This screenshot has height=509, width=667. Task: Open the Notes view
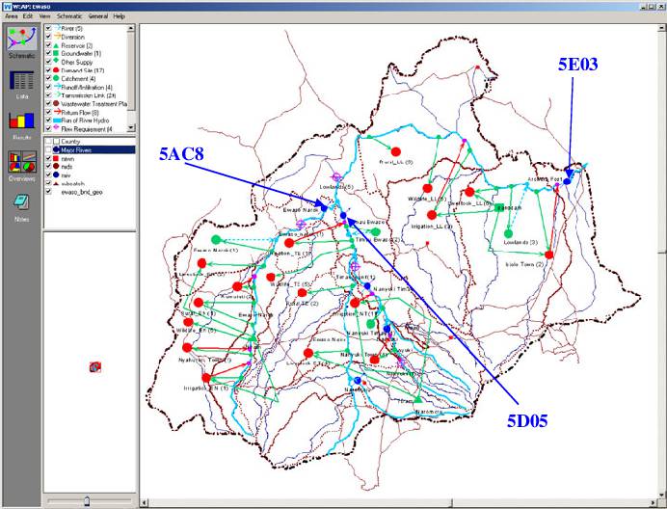[21, 203]
